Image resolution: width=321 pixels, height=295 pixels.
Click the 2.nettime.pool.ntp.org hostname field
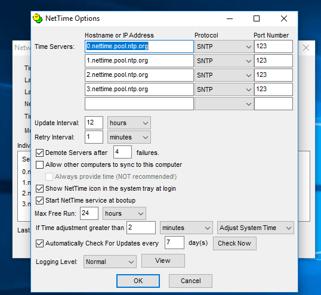click(x=139, y=75)
